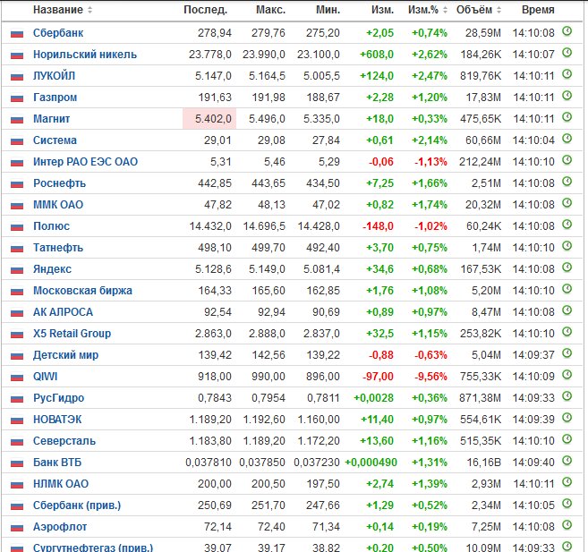
Task: Click the clock icon in the Газпром row
Action: point(567,96)
